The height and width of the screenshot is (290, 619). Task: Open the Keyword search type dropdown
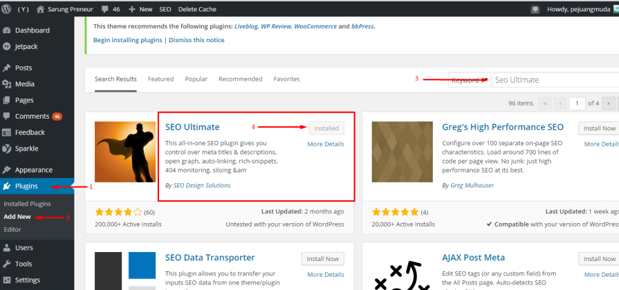point(470,80)
